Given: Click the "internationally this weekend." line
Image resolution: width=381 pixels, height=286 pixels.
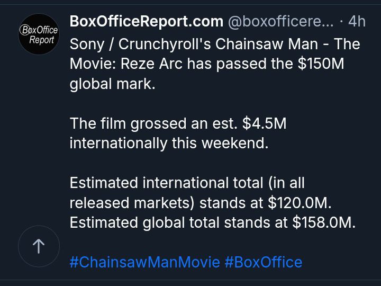Looking at the screenshot, I should tap(169, 144).
